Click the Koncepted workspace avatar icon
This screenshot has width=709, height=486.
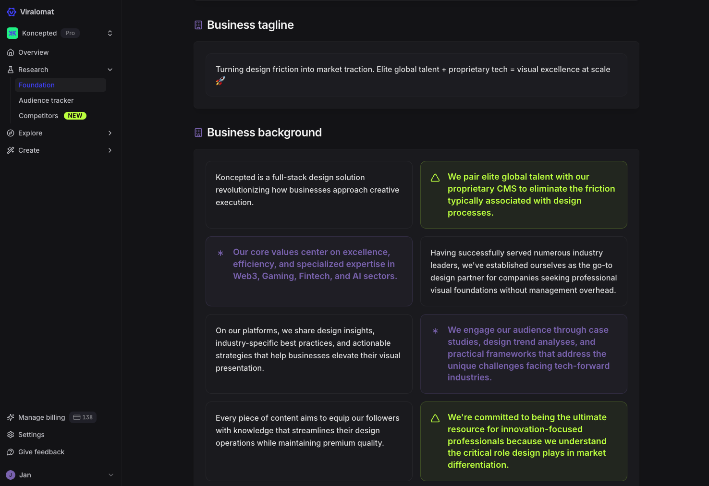pos(12,33)
